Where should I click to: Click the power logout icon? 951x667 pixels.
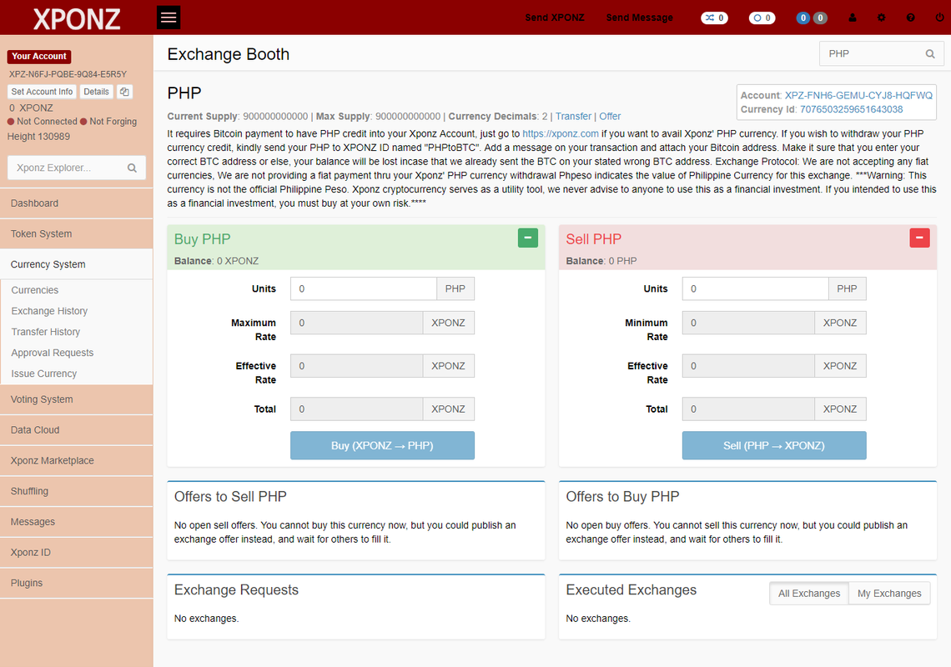click(x=939, y=18)
